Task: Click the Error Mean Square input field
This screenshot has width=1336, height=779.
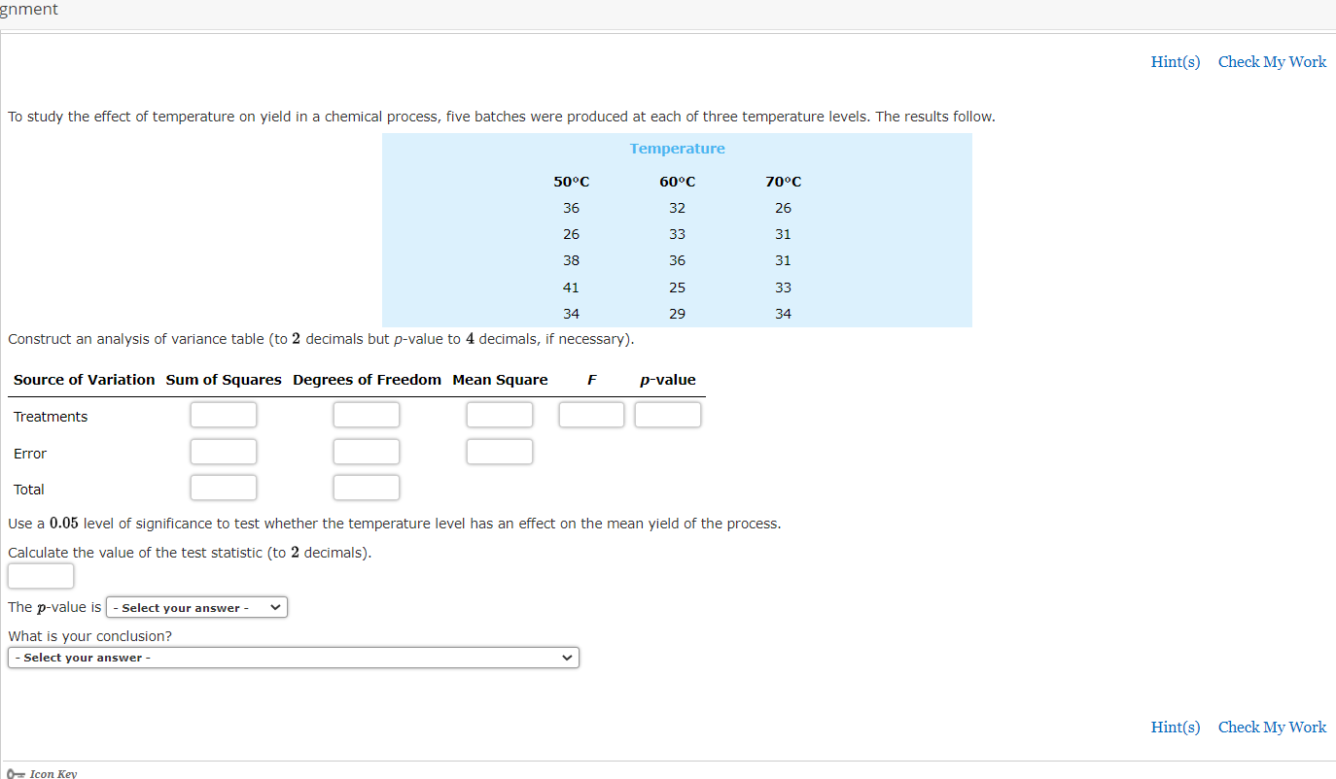Action: pos(500,451)
